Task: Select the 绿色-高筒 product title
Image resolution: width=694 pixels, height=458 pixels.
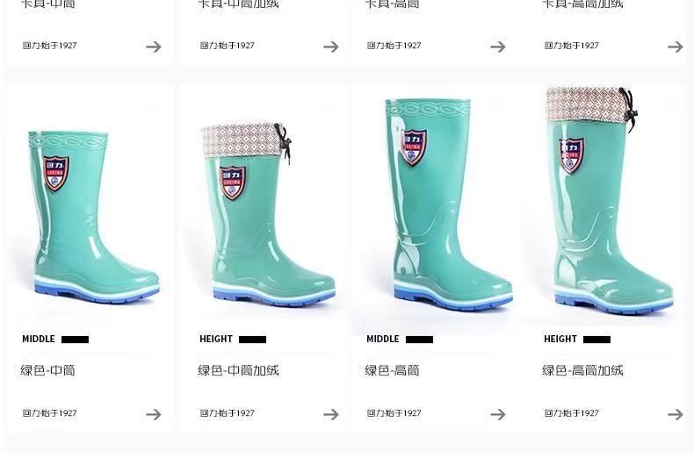Action: [392, 370]
